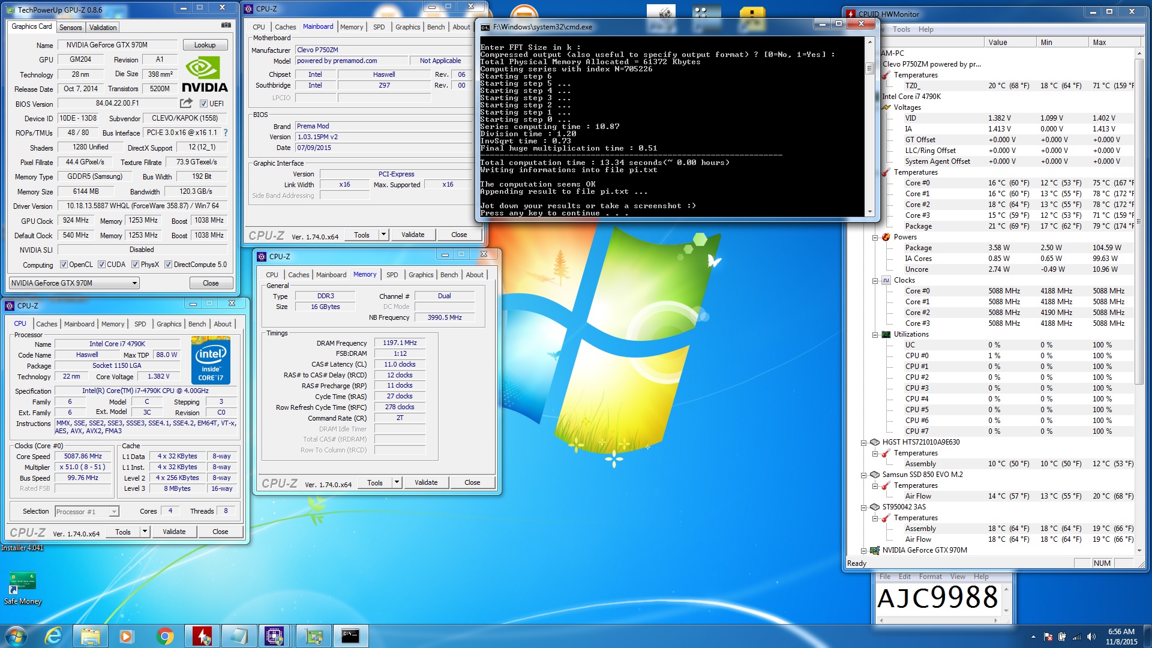Screen dimensions: 1152x648
Task: Open the Windows Start menu orb
Action: pyautogui.click(x=16, y=636)
